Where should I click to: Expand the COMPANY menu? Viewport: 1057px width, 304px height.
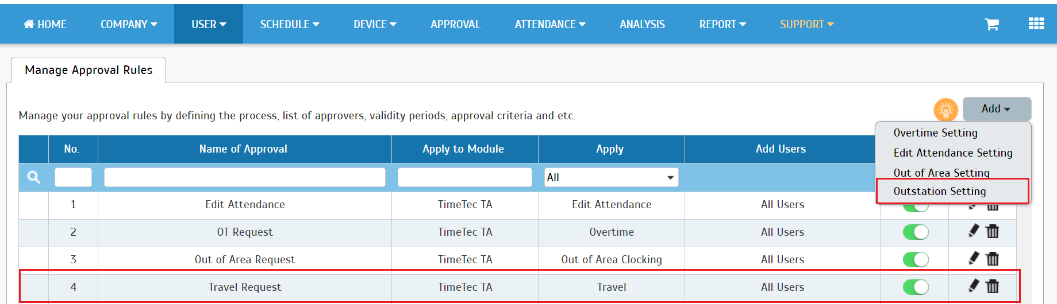[129, 24]
